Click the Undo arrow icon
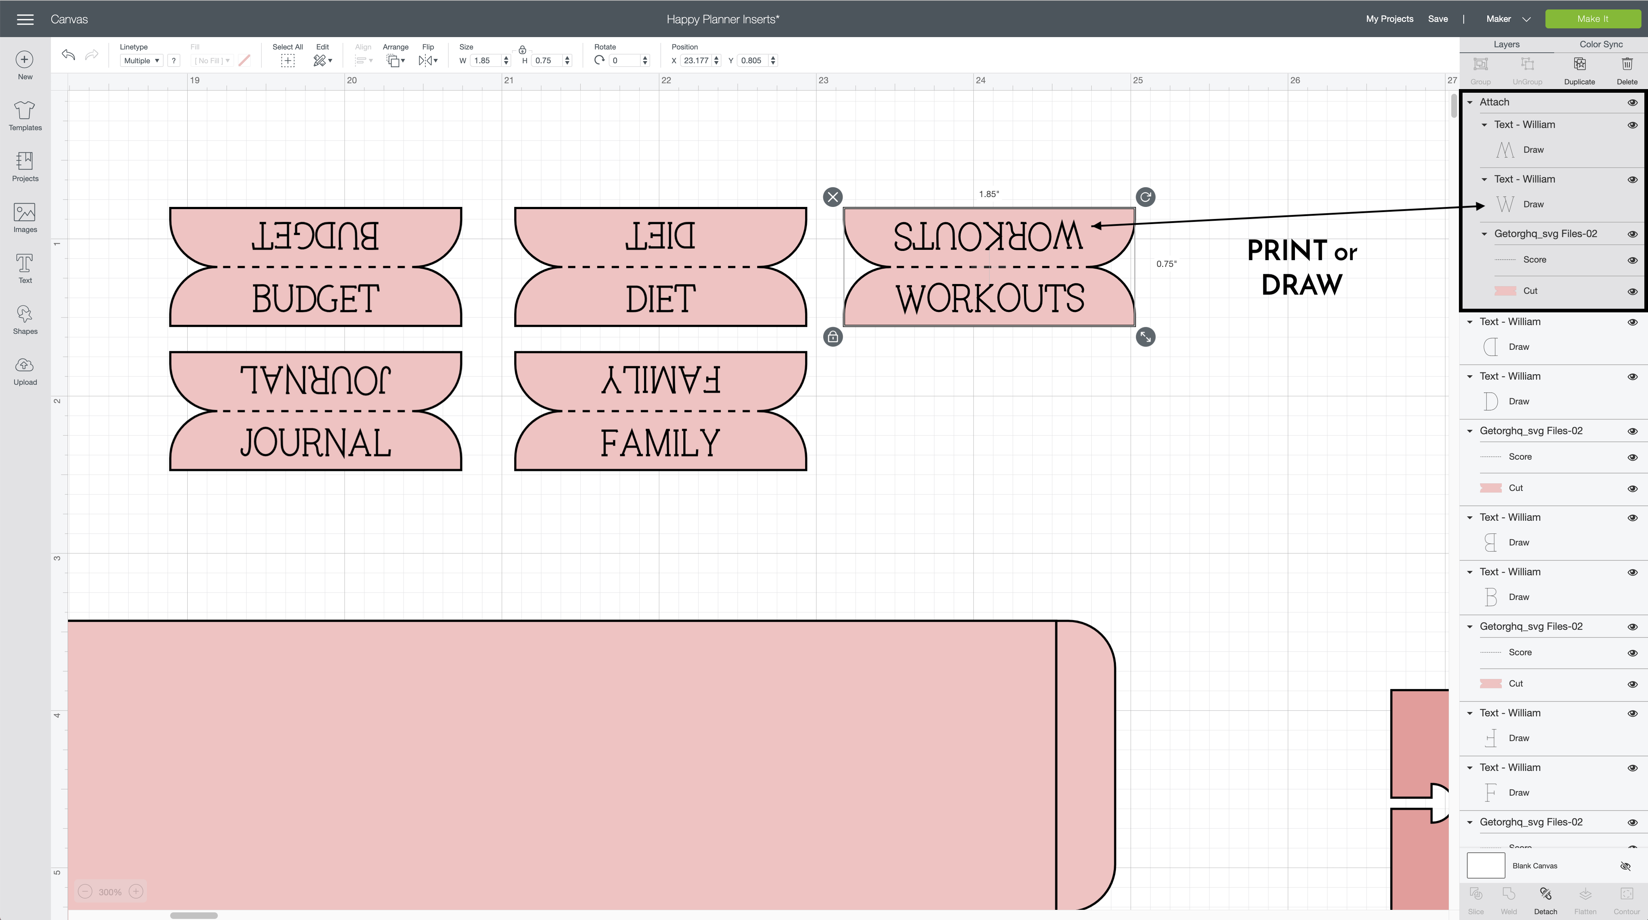This screenshot has width=1648, height=920. point(68,55)
